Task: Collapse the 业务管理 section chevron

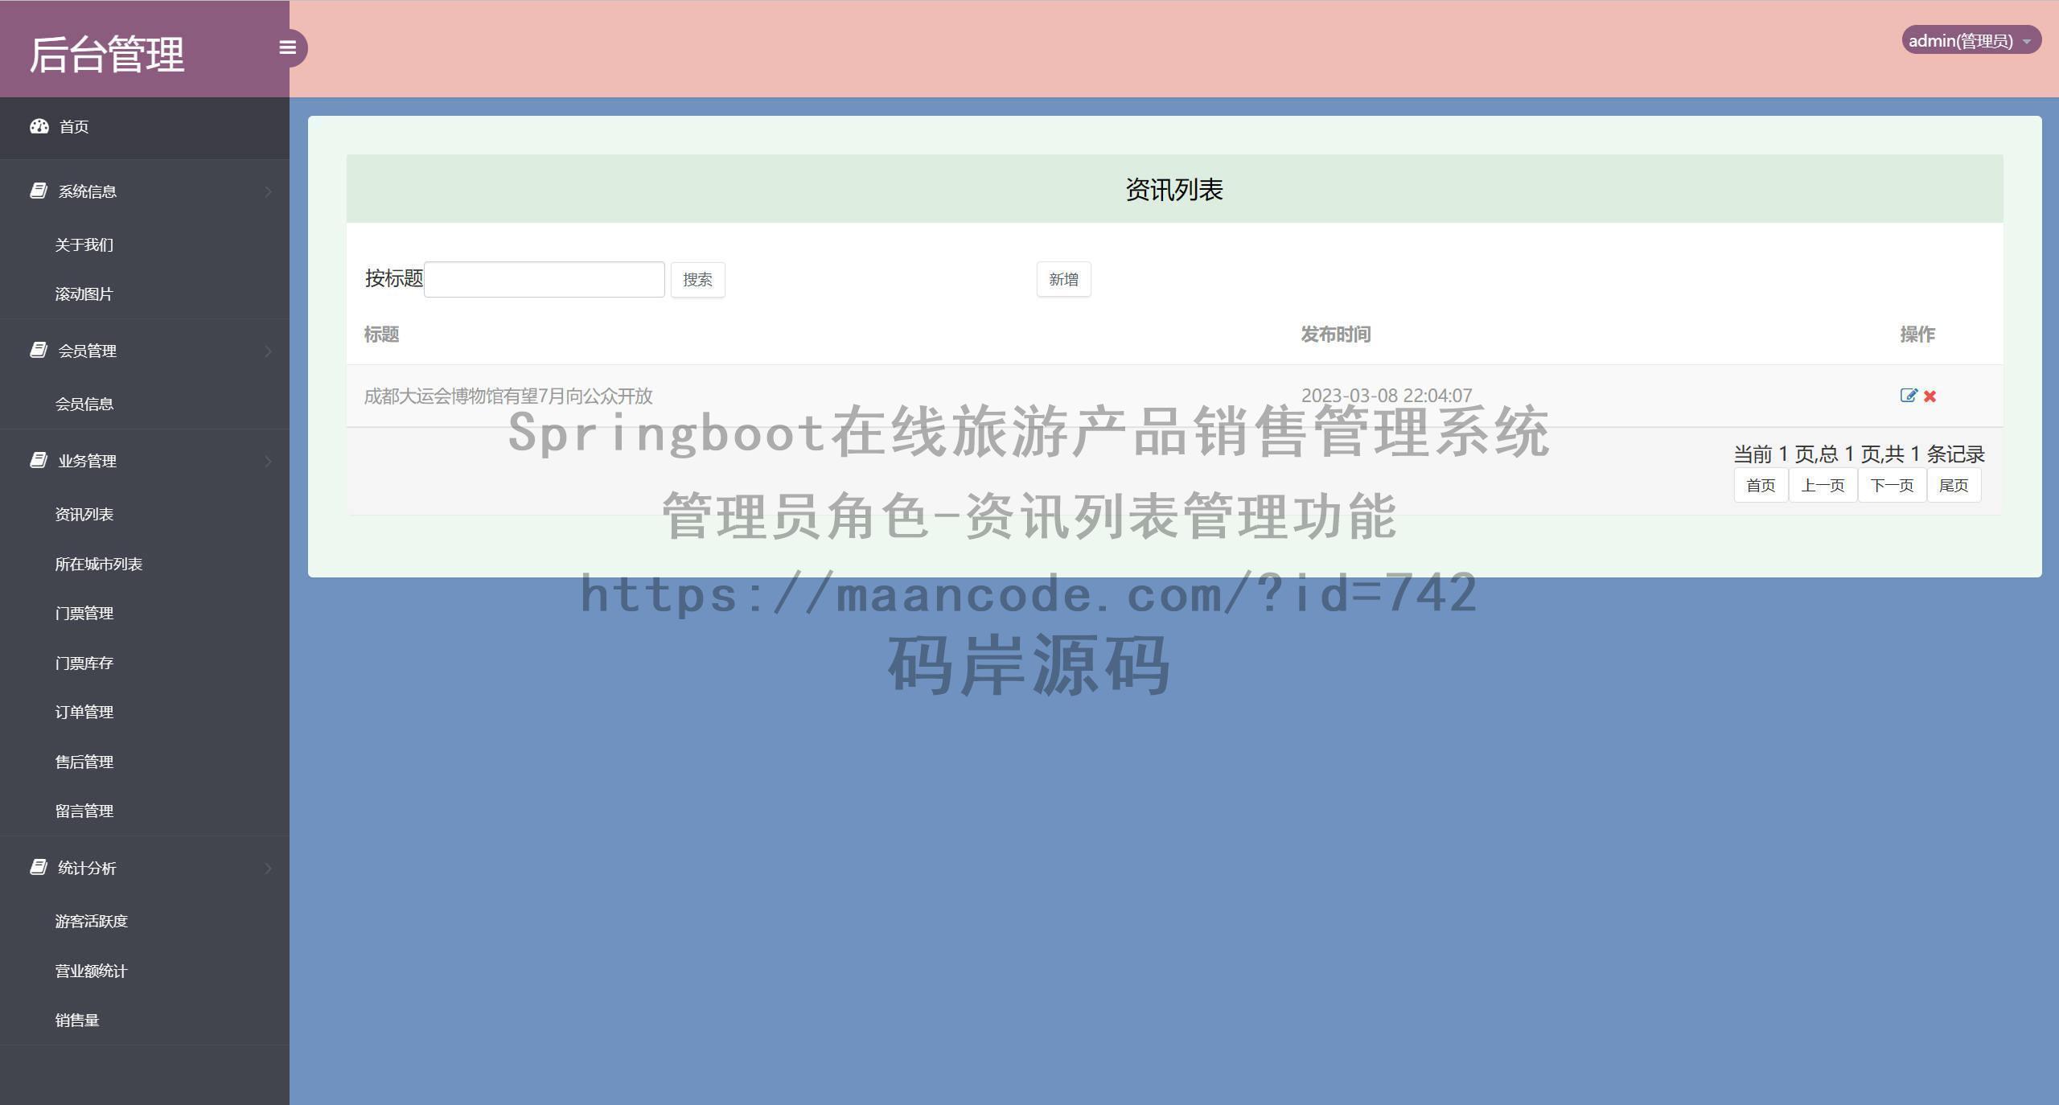Action: coord(269,461)
